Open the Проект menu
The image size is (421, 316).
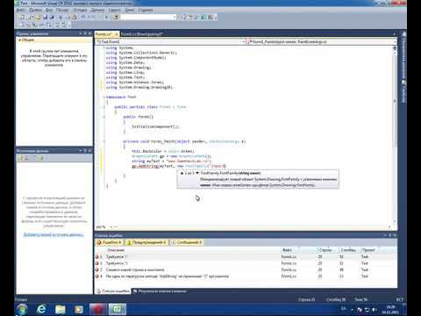62,11
